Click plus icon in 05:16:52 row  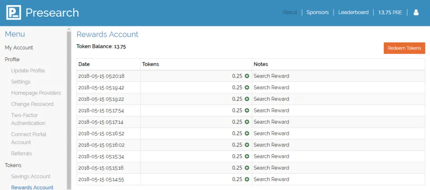click(x=247, y=133)
